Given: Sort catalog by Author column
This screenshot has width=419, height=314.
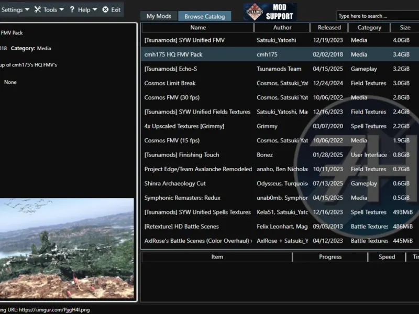Looking at the screenshot, I should point(282,28).
